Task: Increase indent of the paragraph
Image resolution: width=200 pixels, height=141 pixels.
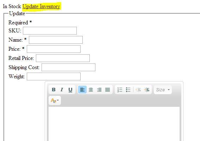Action: [x=147, y=90]
